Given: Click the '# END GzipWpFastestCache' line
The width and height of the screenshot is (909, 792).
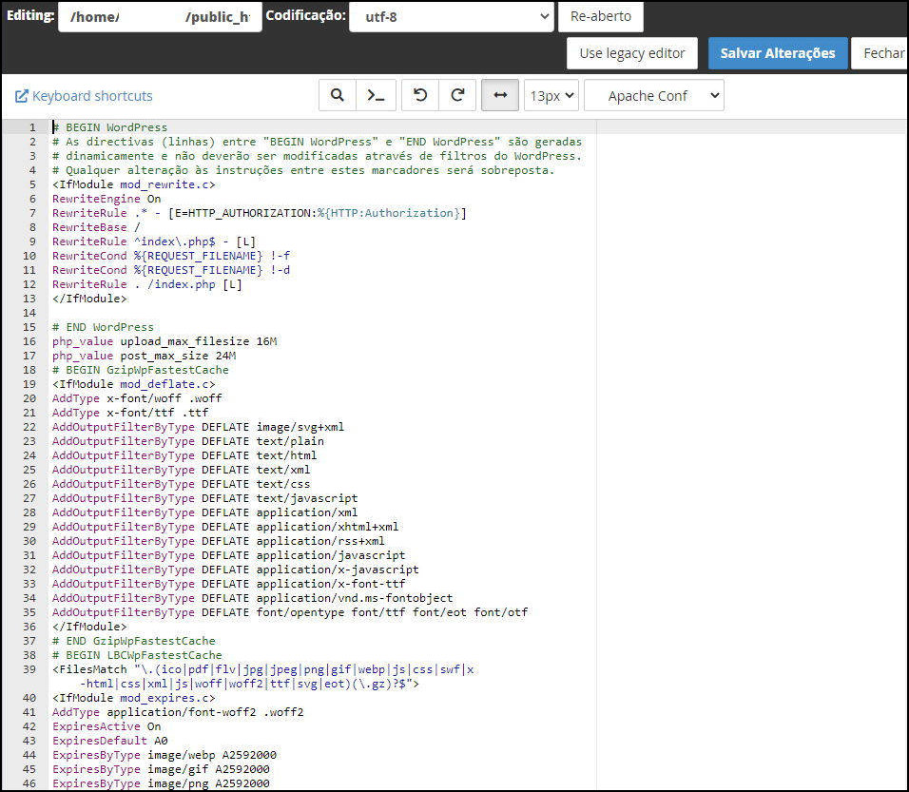Looking at the screenshot, I should tap(133, 641).
